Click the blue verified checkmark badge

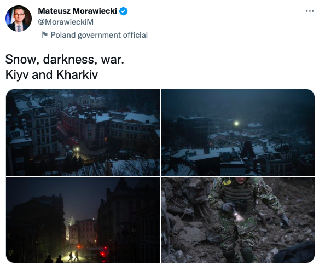point(123,11)
